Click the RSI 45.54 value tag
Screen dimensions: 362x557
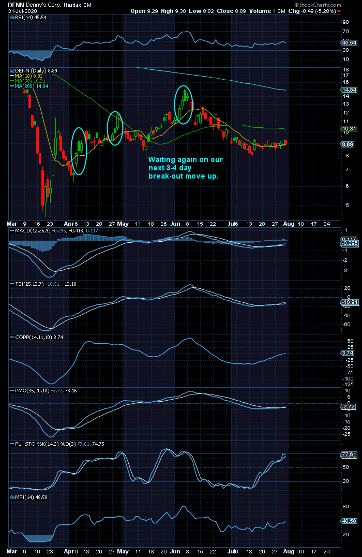click(349, 42)
